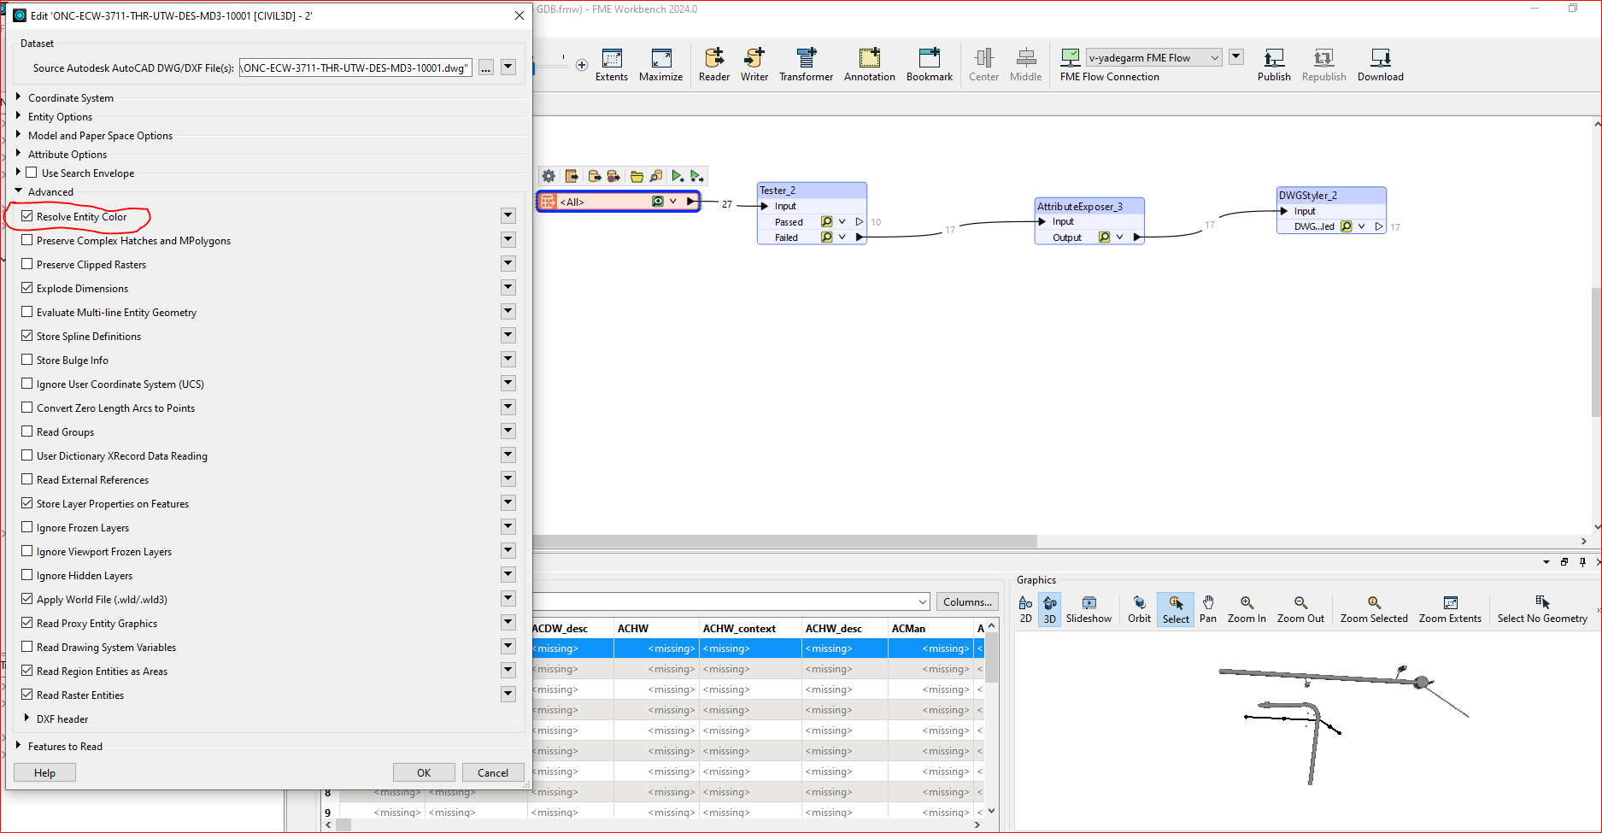Switch Graphics view to 3D
1602x833 pixels.
point(1050,609)
